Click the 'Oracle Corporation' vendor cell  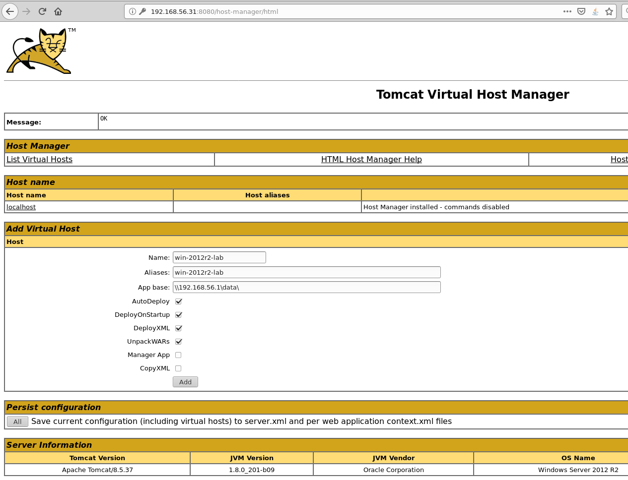pos(394,470)
